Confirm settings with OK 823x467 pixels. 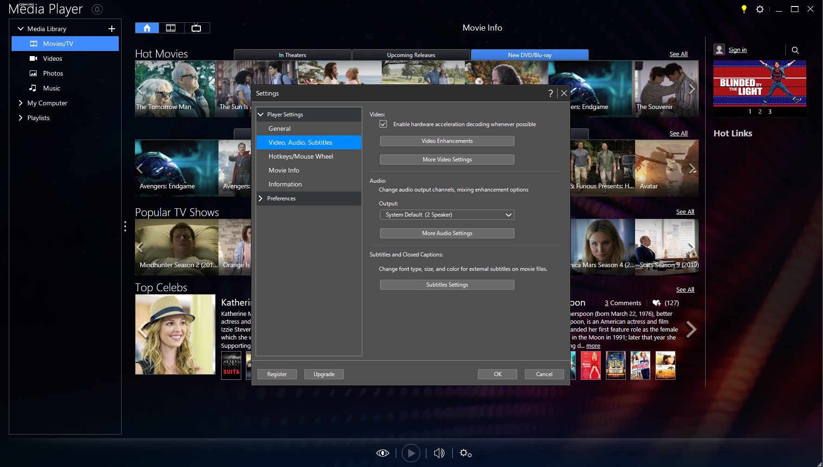coord(497,374)
